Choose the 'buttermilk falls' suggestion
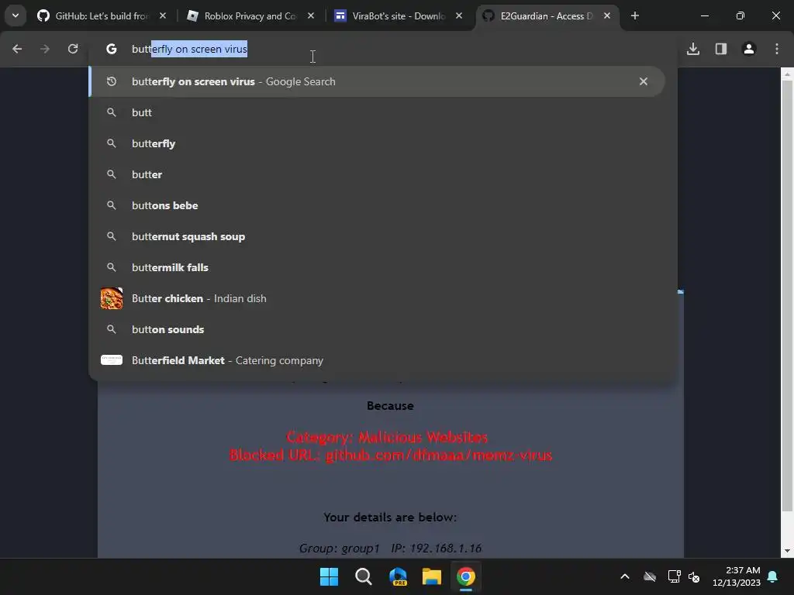Viewport: 794px width, 595px height. coord(377,267)
